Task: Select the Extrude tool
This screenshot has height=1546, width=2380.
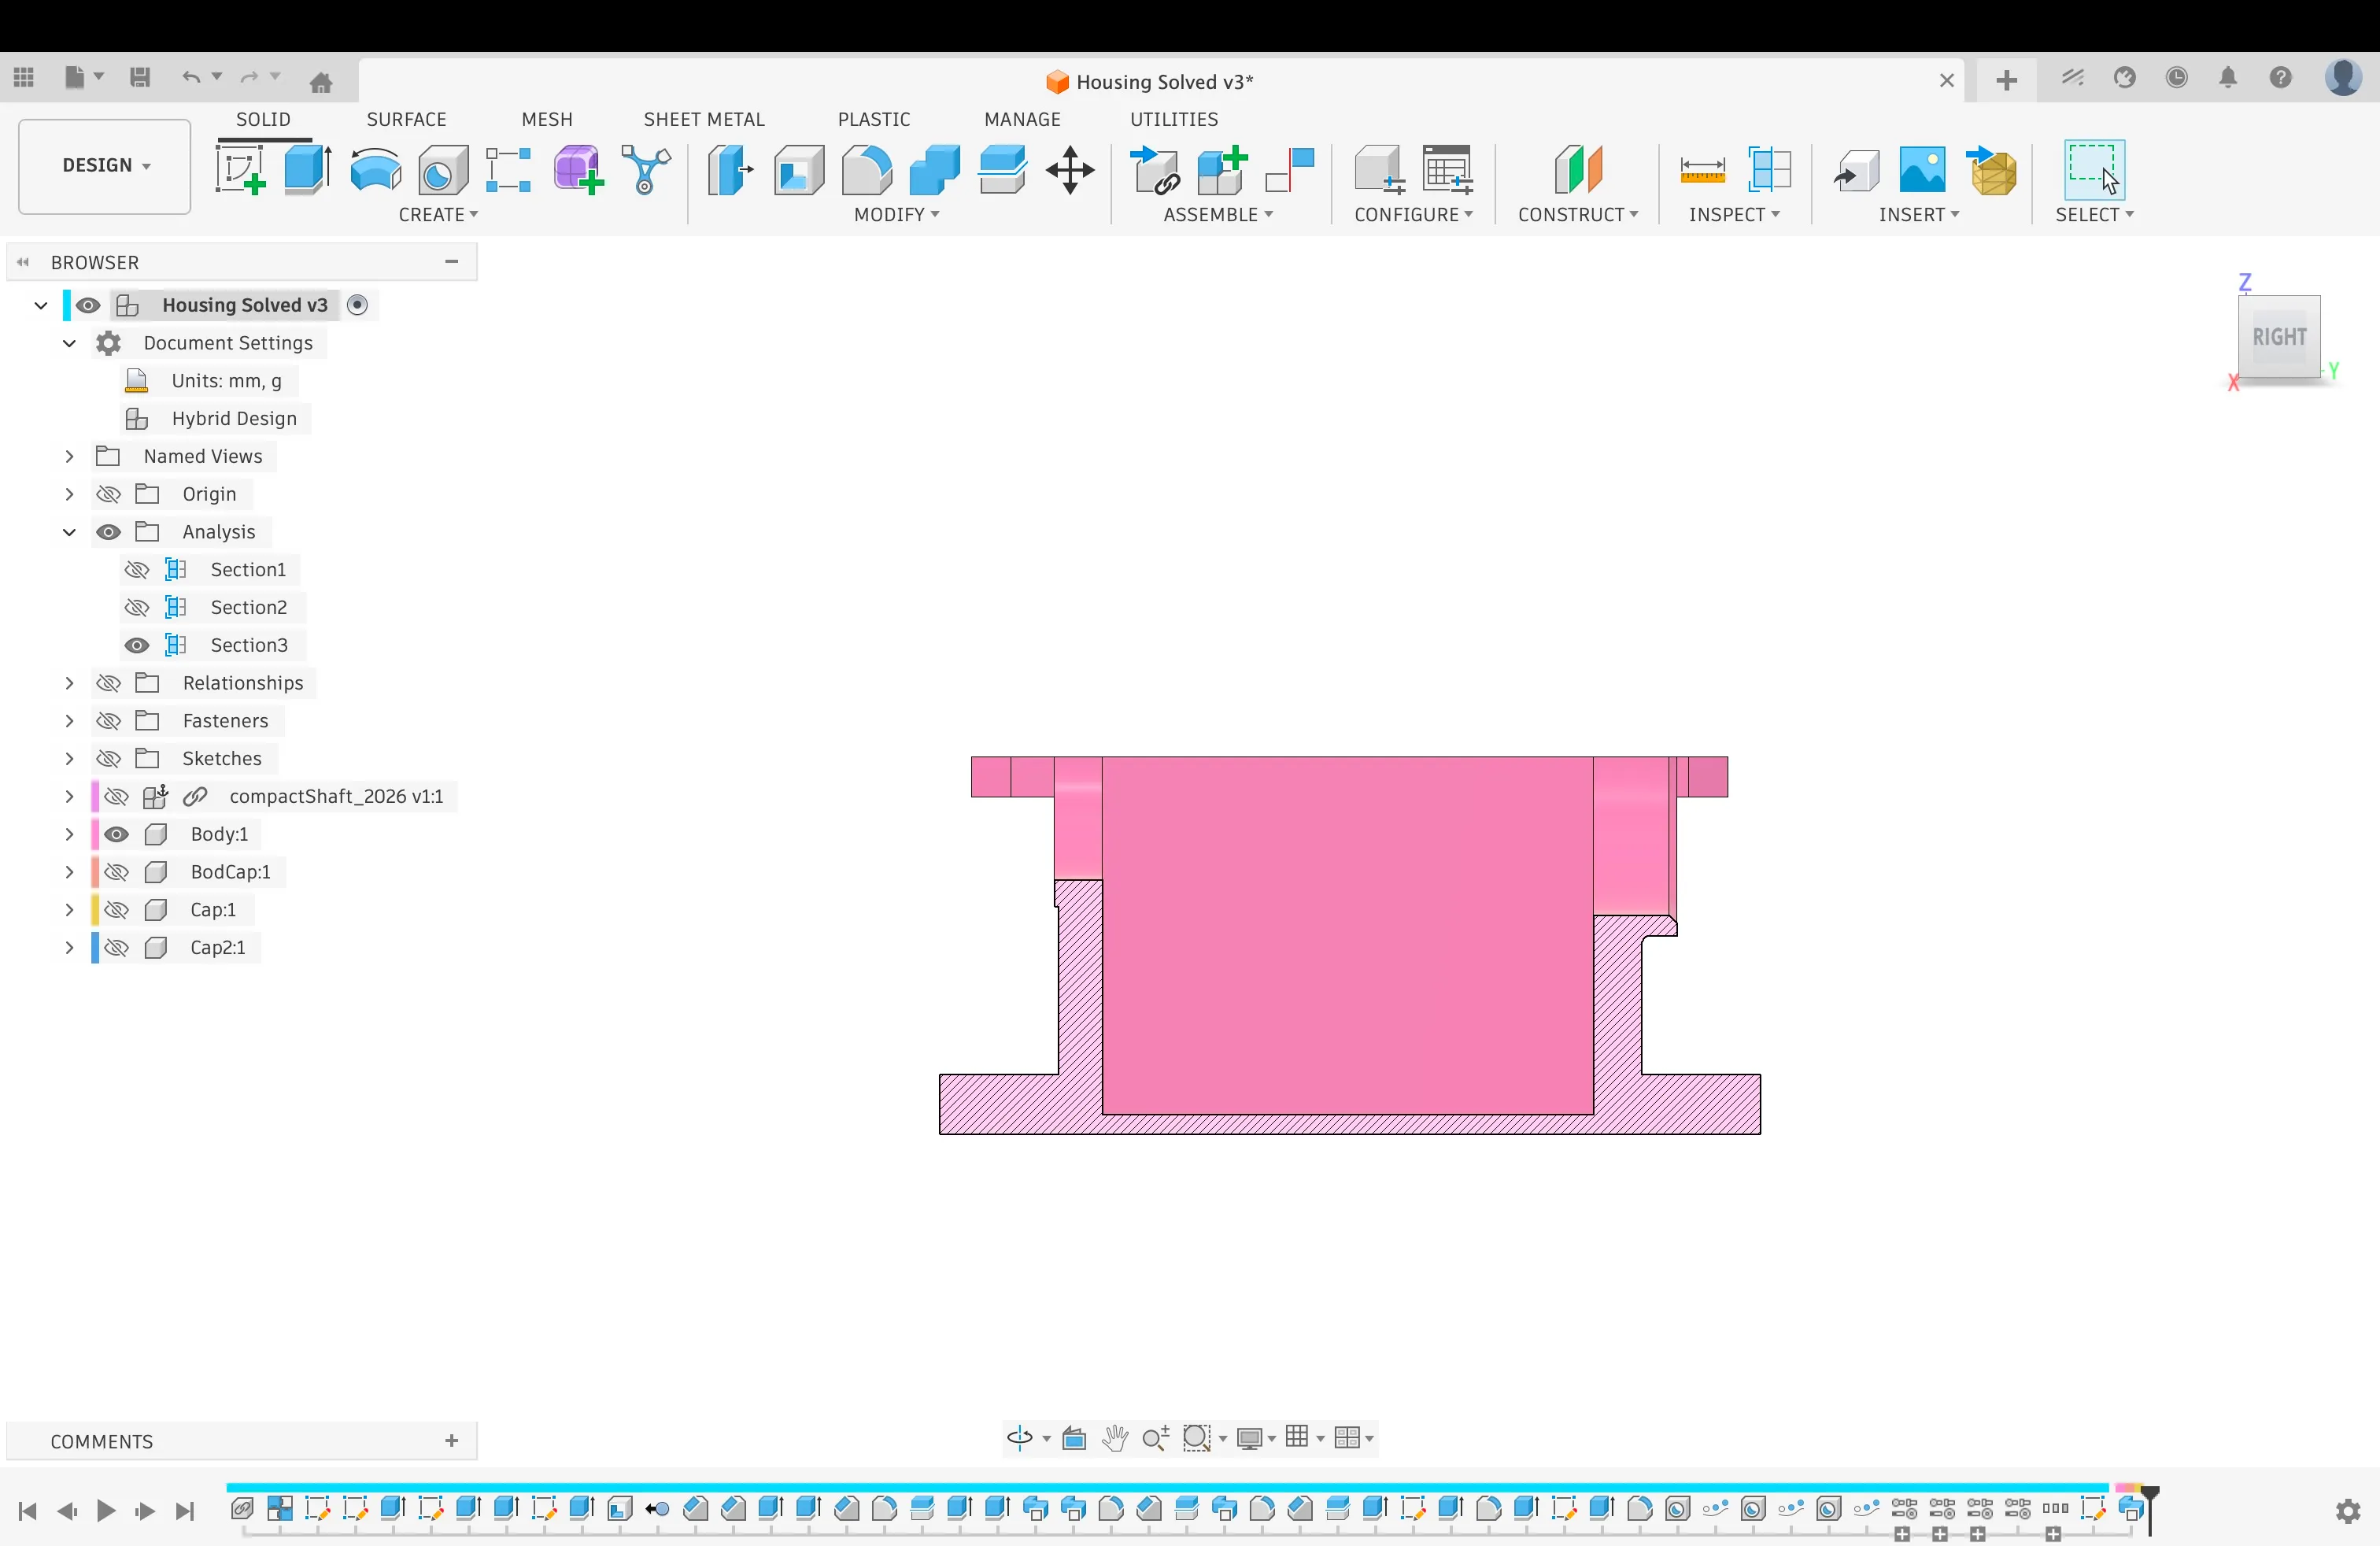Action: click(x=307, y=170)
